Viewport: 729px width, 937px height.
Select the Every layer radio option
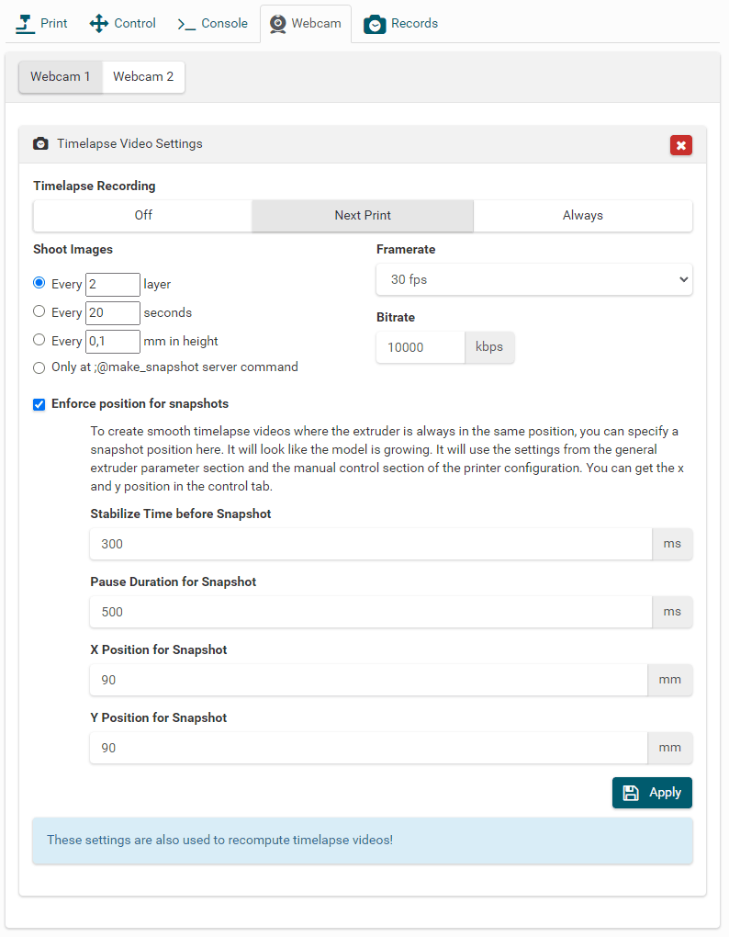(x=39, y=284)
